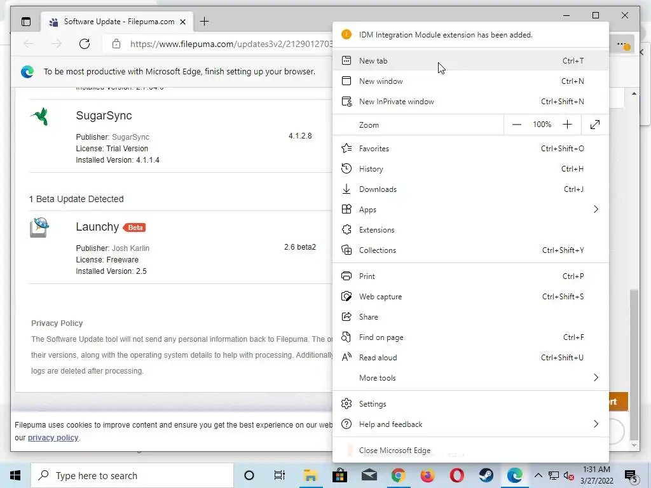This screenshot has width=651, height=488.
Task: Click the Josh Karlin publisher link
Action: [x=130, y=248]
